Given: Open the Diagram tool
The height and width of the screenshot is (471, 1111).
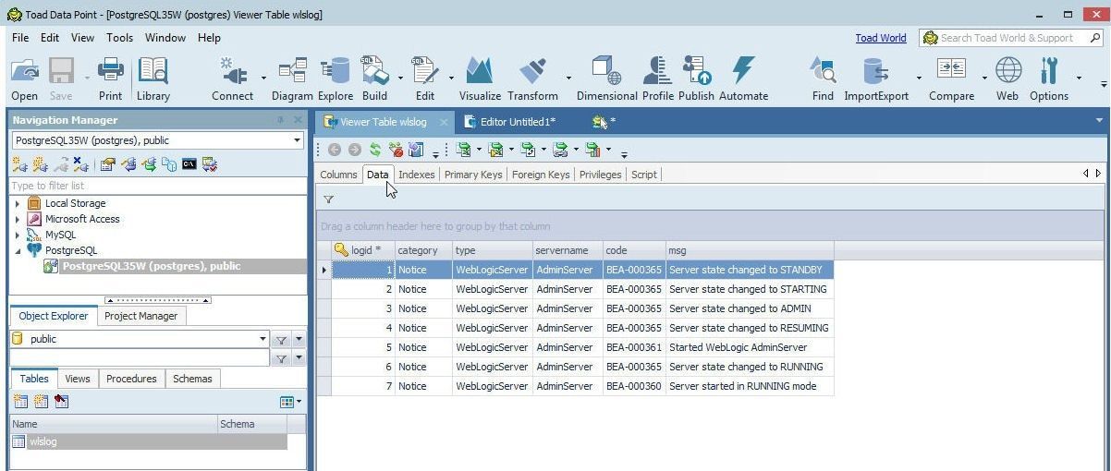Looking at the screenshot, I should (292, 78).
